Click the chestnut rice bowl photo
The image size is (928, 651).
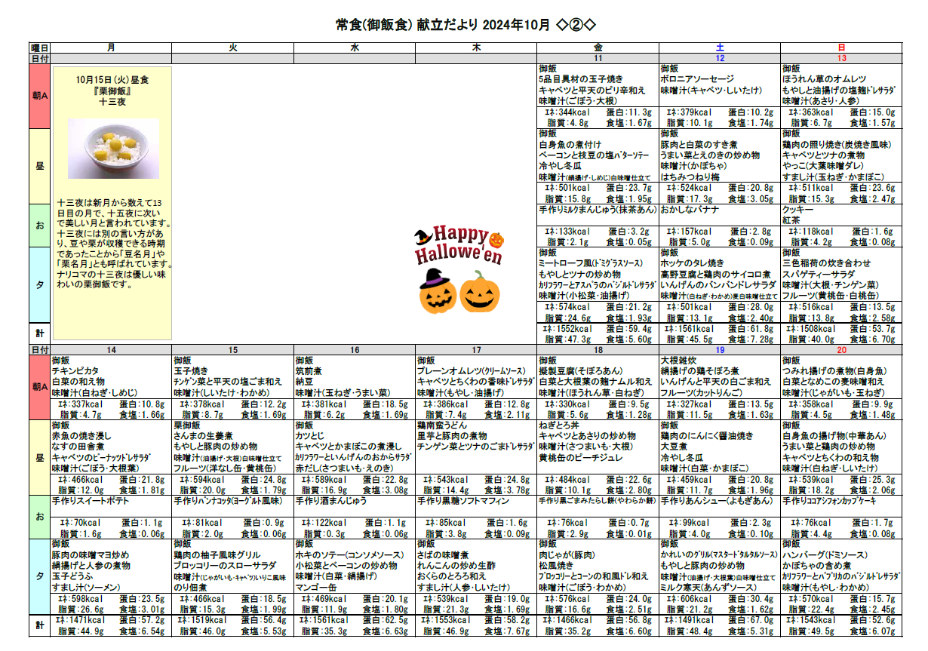113,148
